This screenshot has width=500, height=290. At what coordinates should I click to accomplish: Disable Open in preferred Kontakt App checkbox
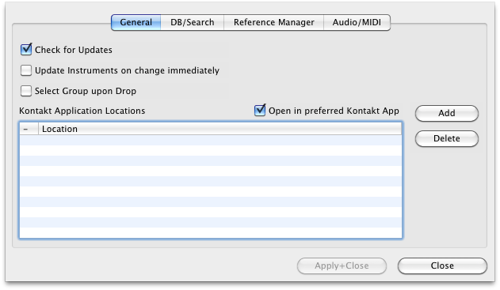[260, 111]
